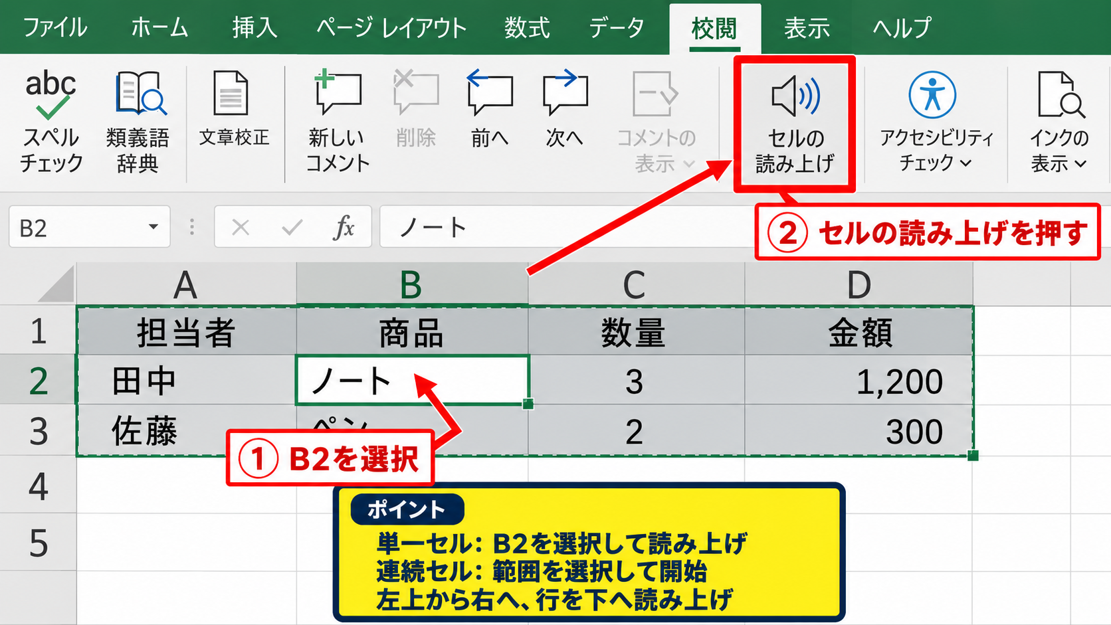Click cell containing 田中
Screen dimensions: 1111x625
point(186,380)
